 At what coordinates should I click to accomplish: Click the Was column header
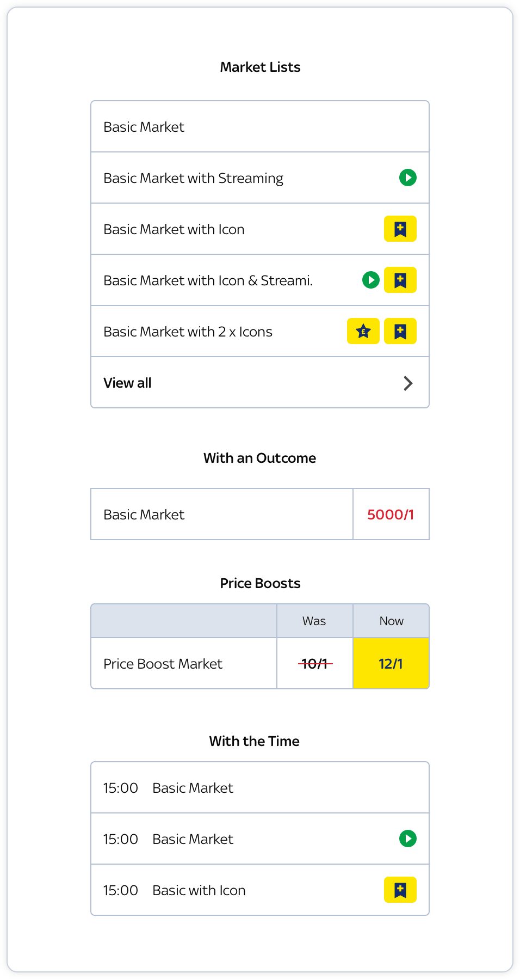pyautogui.click(x=314, y=621)
